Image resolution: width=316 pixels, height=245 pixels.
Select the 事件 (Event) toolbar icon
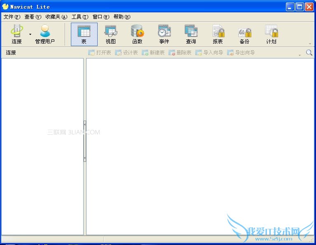pos(164,34)
